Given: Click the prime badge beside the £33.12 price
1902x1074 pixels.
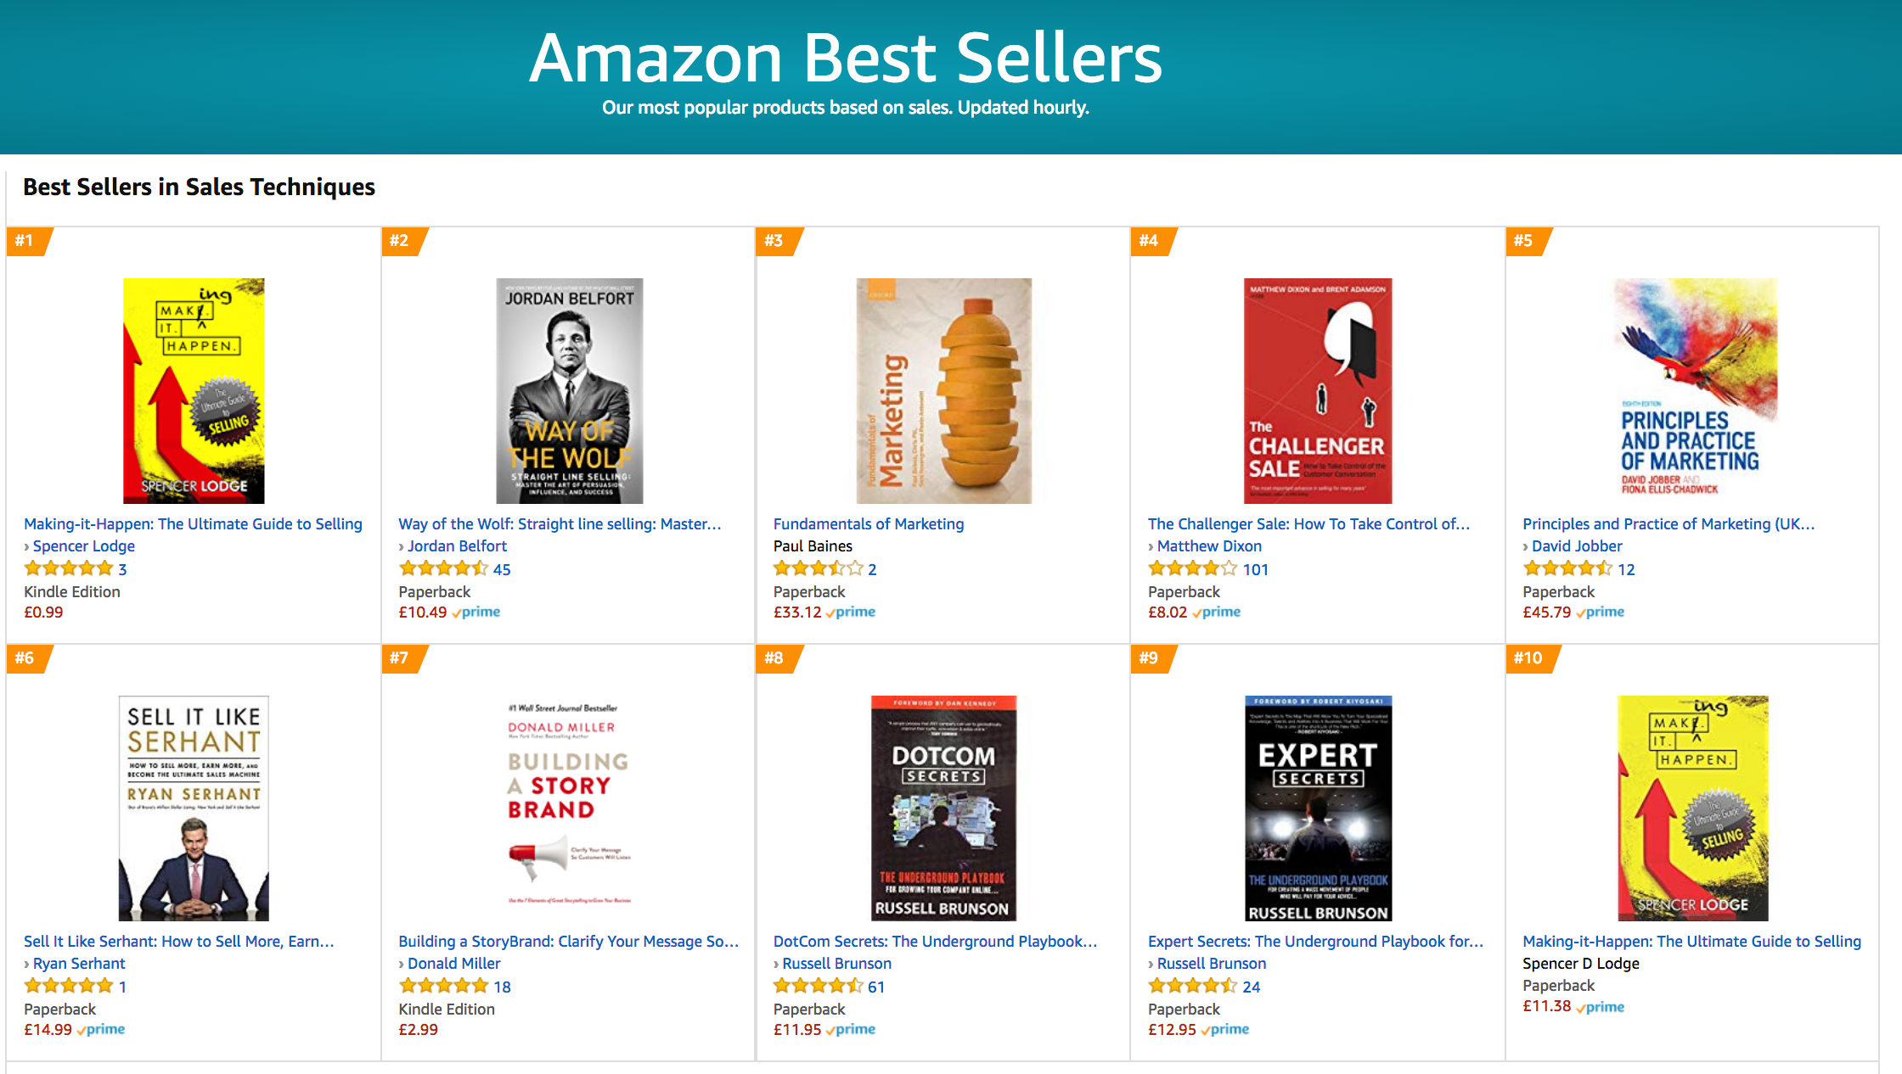Looking at the screenshot, I should point(853,612).
